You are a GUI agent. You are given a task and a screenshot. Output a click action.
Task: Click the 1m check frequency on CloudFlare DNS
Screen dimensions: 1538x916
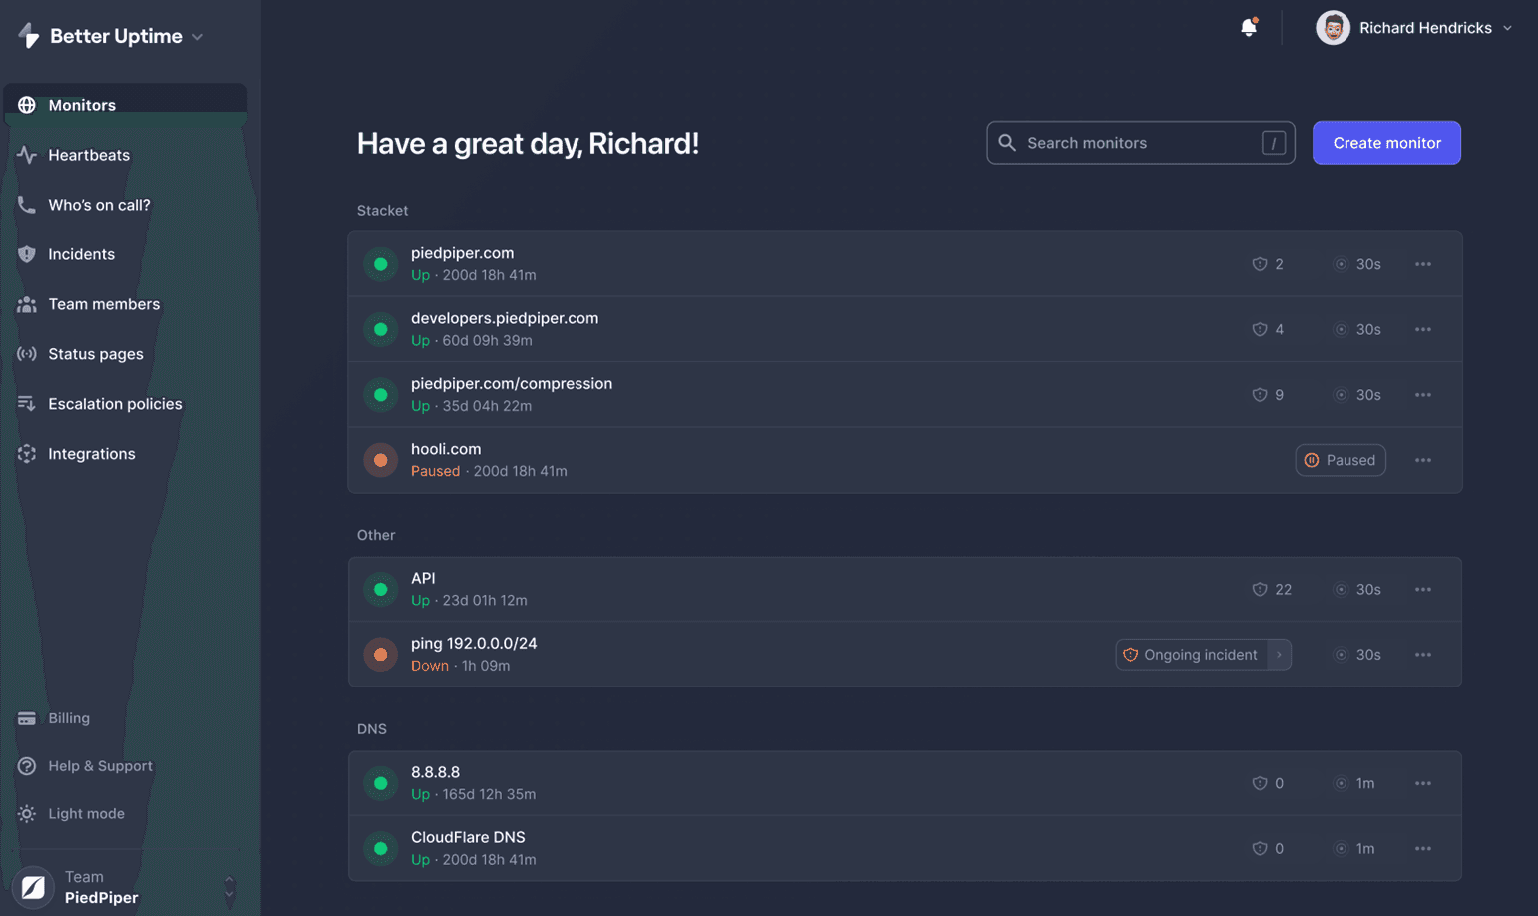click(1354, 849)
